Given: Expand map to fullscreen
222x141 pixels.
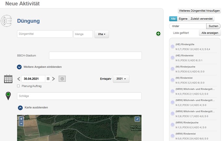Looking at the screenshot, I should 137,119.
